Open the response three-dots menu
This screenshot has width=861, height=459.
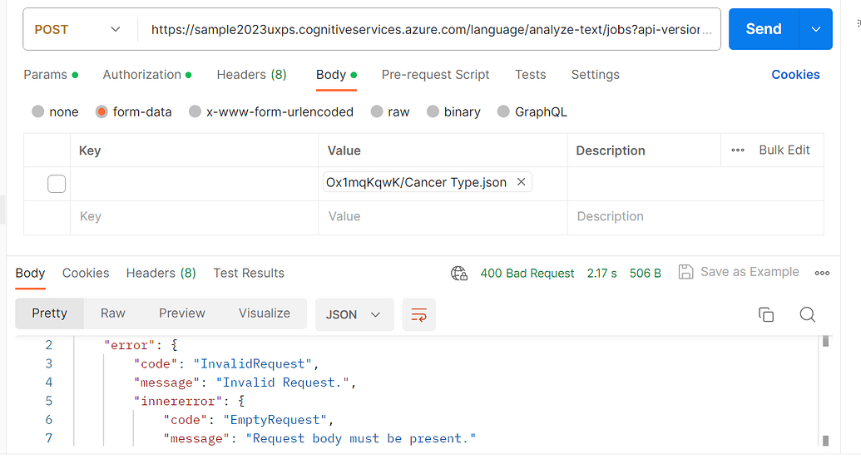pos(822,273)
